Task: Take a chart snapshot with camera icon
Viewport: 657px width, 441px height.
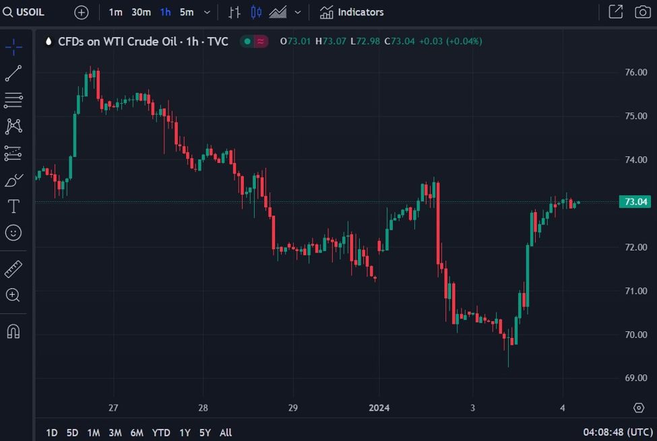Action: (642, 12)
